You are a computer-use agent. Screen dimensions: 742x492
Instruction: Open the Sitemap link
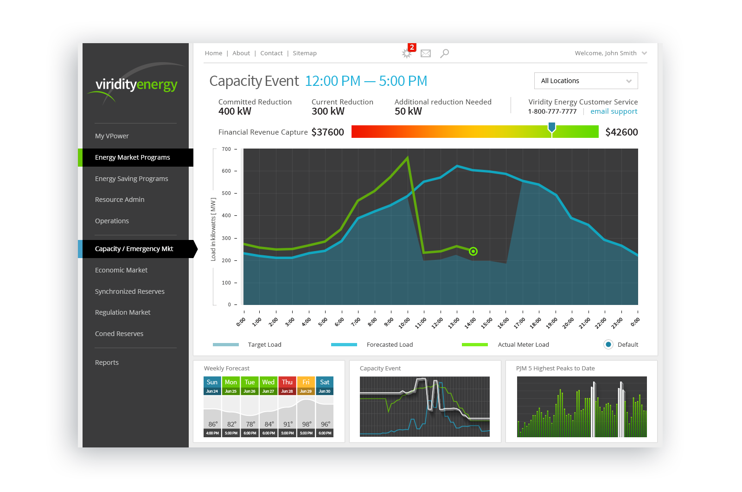point(305,53)
